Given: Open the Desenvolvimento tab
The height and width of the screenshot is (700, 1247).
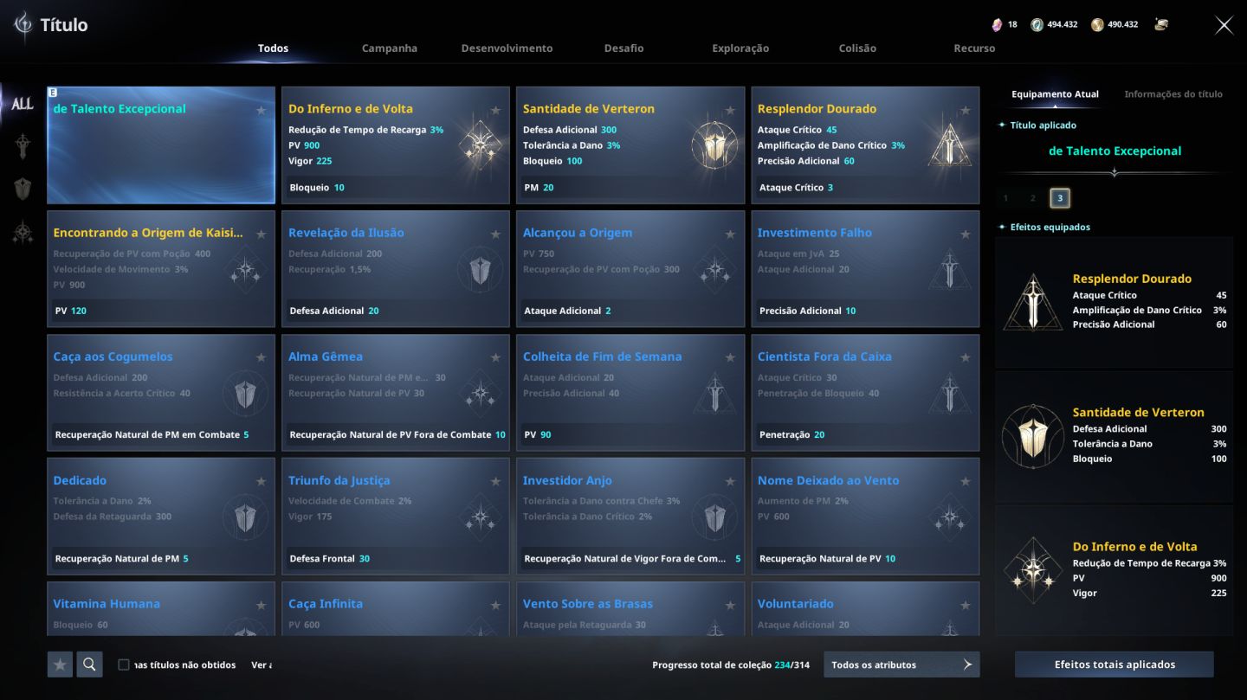Looking at the screenshot, I should [507, 48].
